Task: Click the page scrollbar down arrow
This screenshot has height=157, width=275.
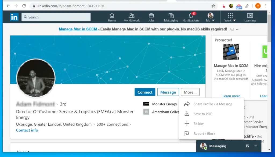Action: [x=269, y=150]
